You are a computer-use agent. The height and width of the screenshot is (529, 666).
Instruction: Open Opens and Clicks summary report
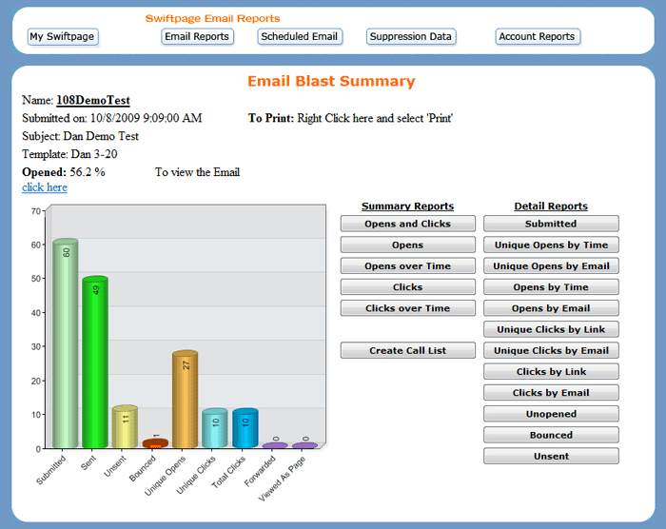tap(408, 224)
